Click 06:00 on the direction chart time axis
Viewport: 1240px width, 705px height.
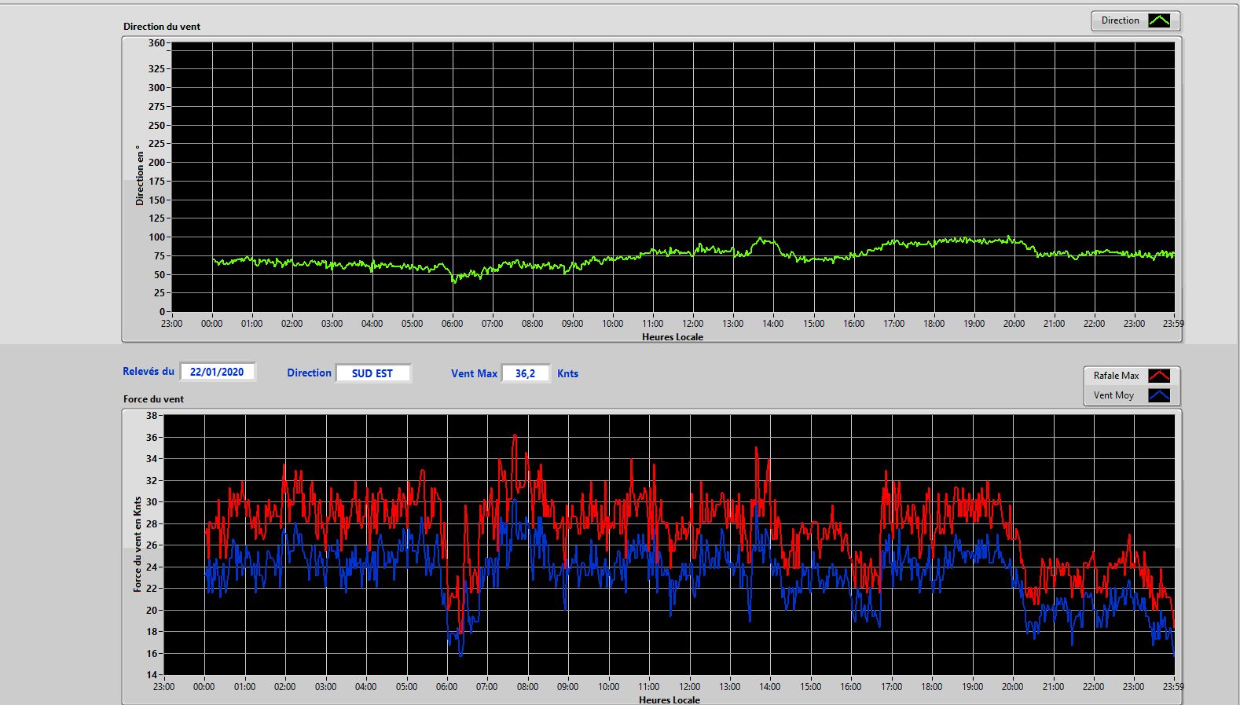click(x=452, y=324)
